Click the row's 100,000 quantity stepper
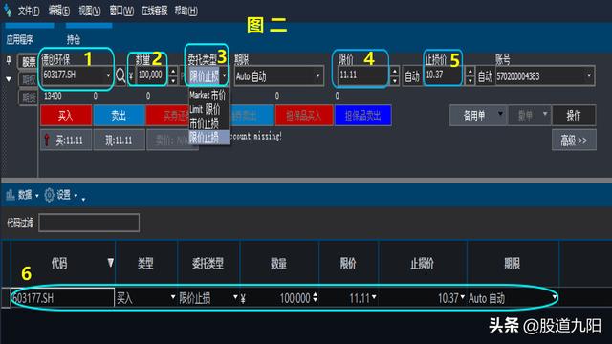Image resolution: width=612 pixels, height=344 pixels. click(x=315, y=297)
